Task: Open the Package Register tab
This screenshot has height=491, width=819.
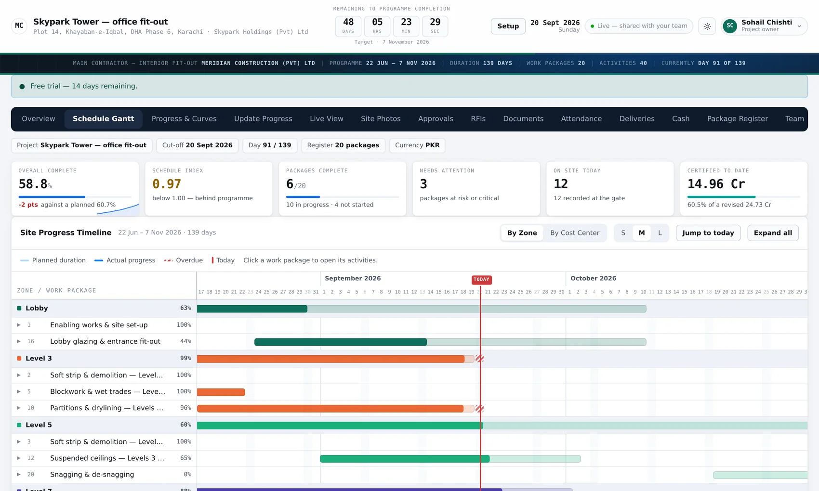Action: (738, 119)
